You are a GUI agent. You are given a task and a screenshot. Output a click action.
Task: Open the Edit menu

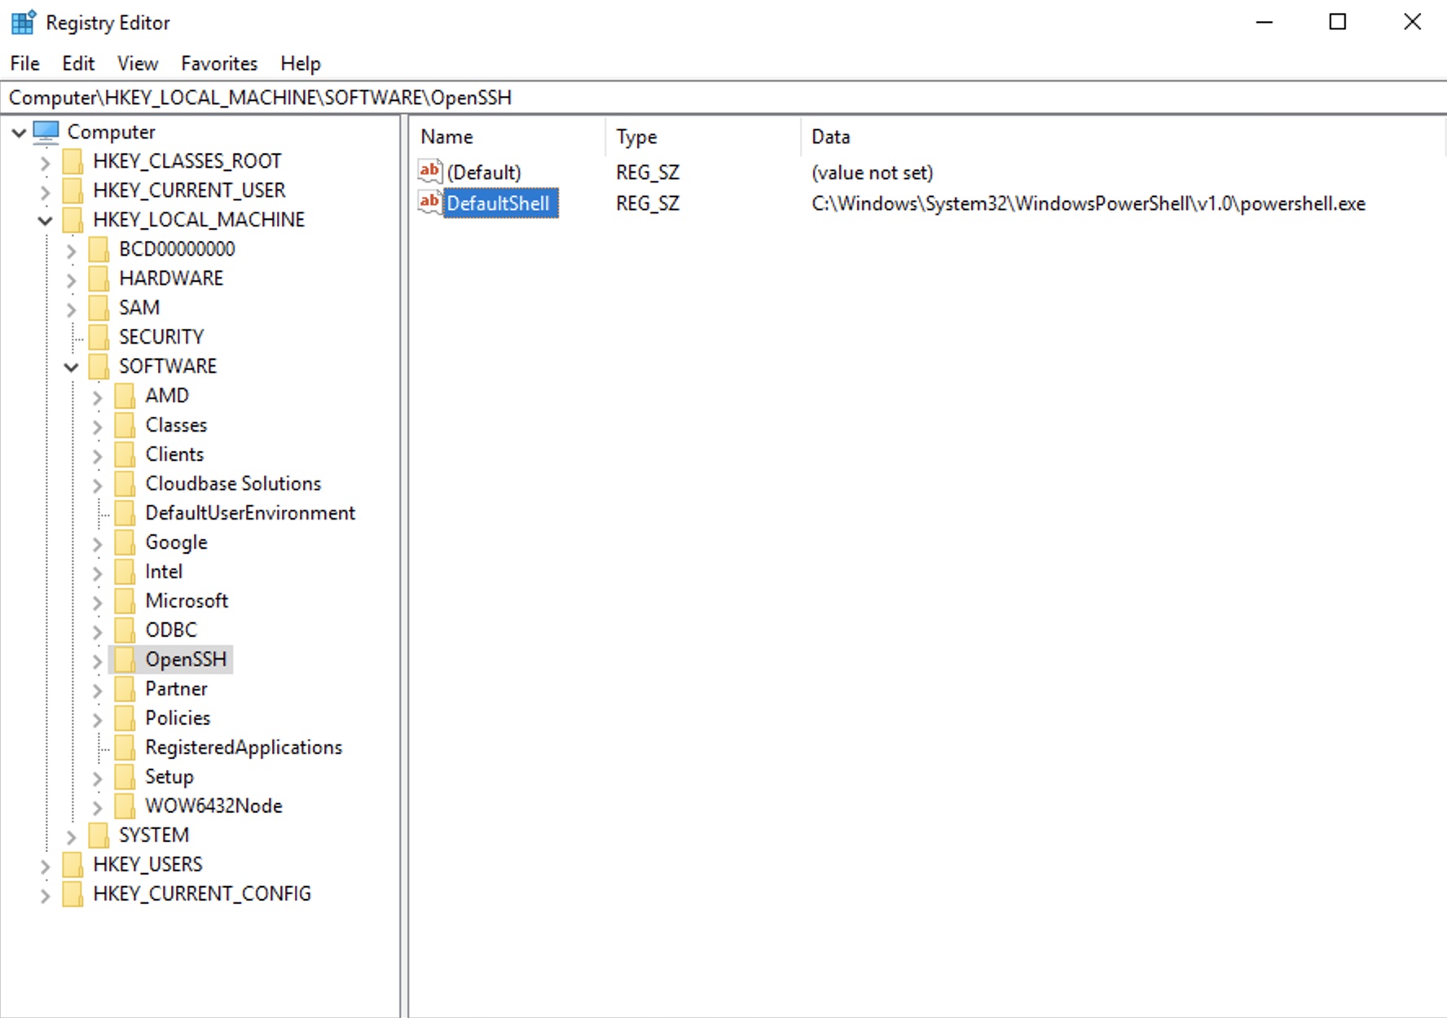click(77, 63)
